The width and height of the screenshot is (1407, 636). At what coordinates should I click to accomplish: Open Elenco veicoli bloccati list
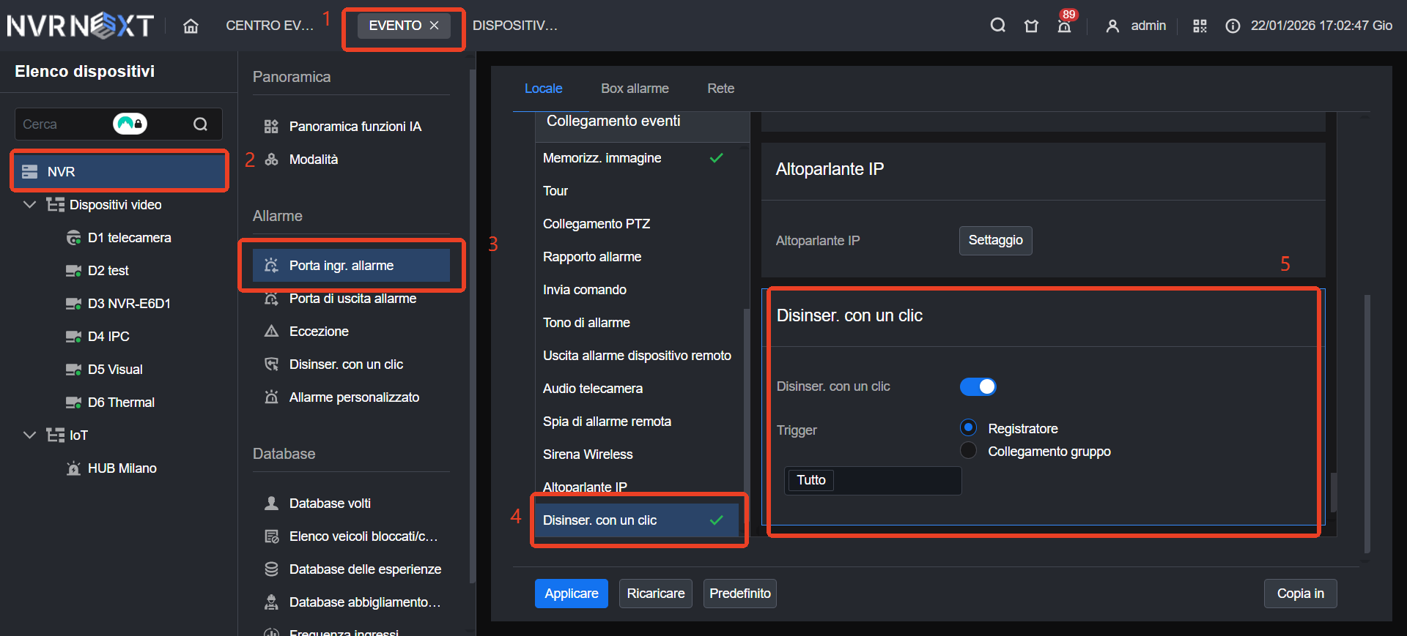351,536
